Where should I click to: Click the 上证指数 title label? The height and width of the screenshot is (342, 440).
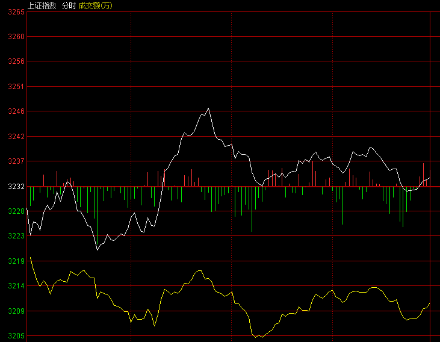pyautogui.click(x=42, y=5)
